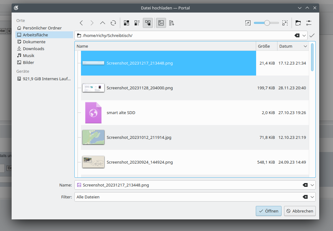Select the Screenshot_20231012_211914.jpg file
The height and width of the screenshot is (231, 333).
point(139,137)
